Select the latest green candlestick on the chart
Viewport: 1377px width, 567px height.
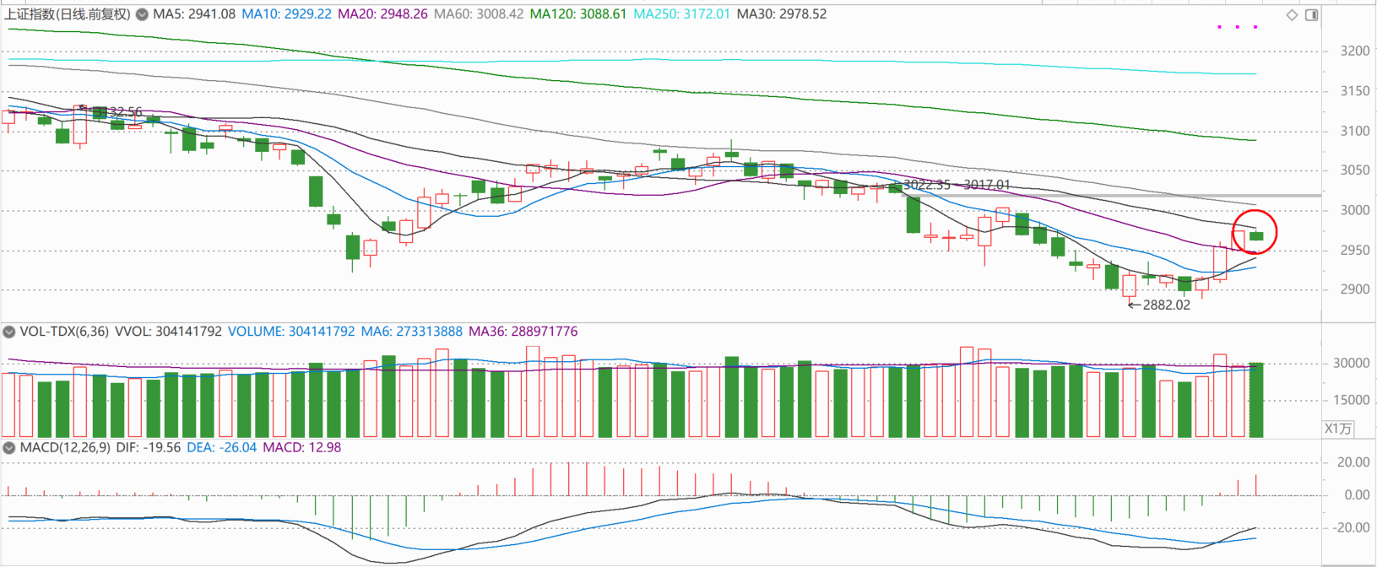(1256, 235)
